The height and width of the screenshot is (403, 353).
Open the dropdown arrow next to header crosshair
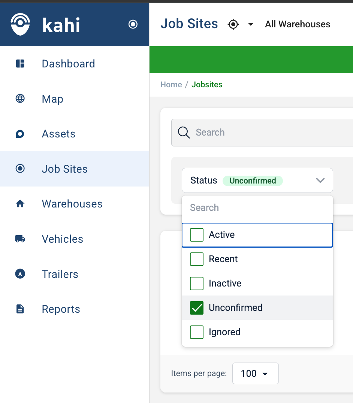pos(251,24)
